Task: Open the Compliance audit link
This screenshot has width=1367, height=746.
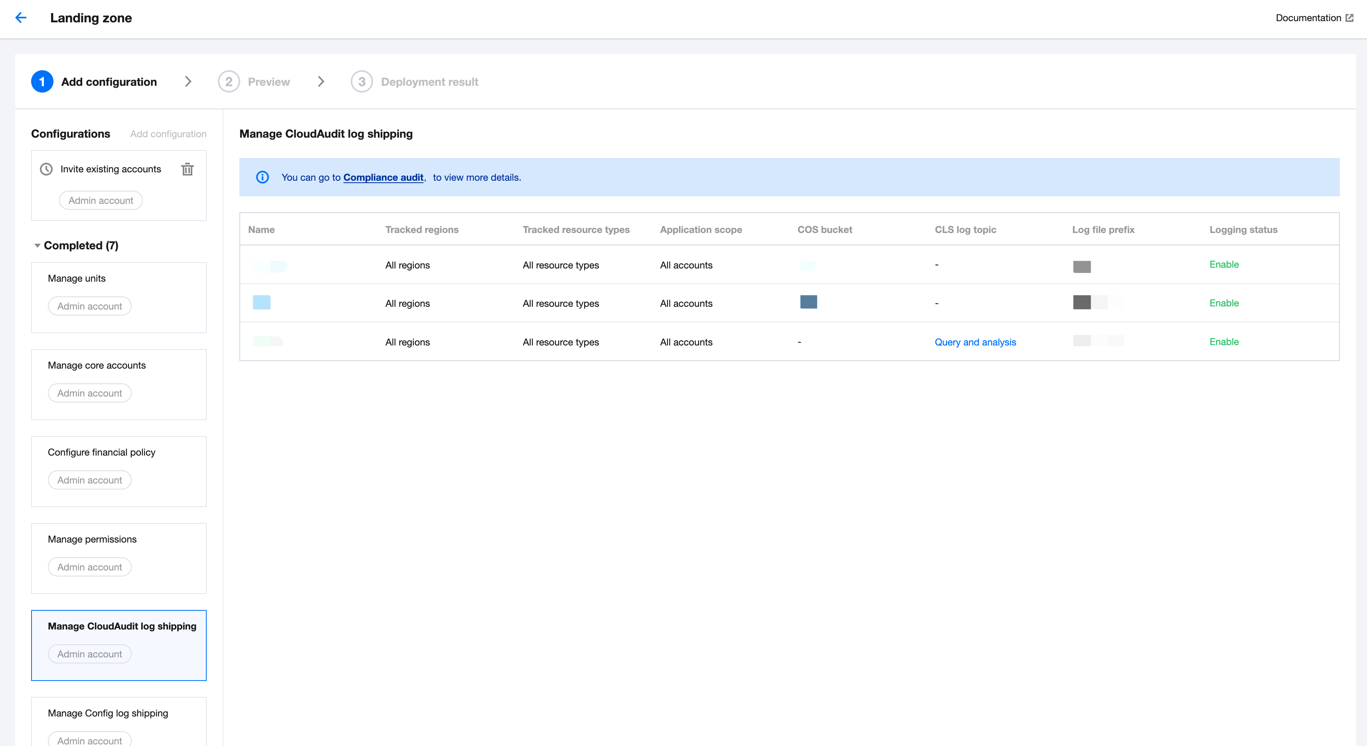Action: coord(383,178)
